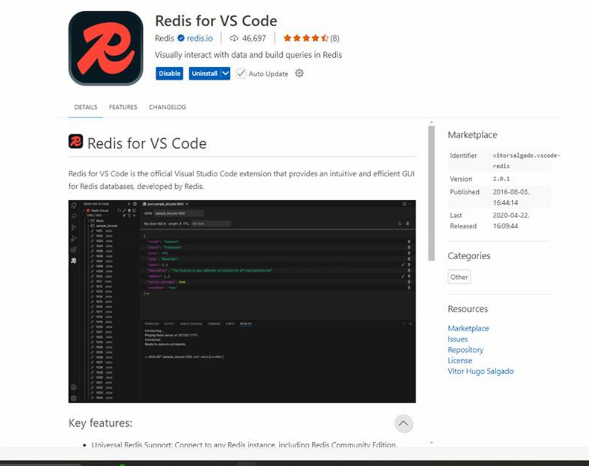589x466 pixels.
Task: Click the Other category tag
Action: click(x=459, y=277)
